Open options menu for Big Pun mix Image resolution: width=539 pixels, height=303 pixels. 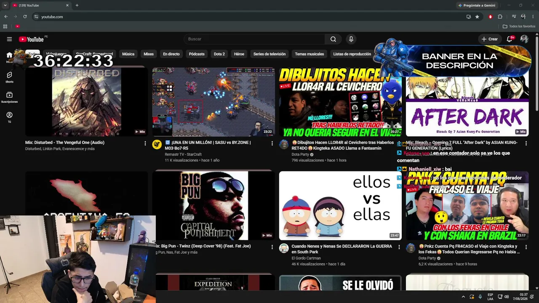coord(272,247)
